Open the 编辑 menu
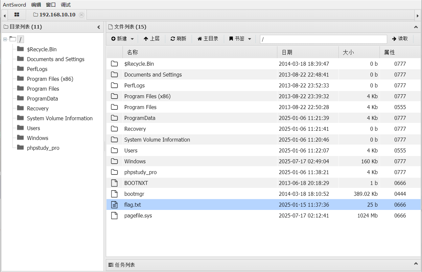The image size is (422, 272). [x=36, y=5]
